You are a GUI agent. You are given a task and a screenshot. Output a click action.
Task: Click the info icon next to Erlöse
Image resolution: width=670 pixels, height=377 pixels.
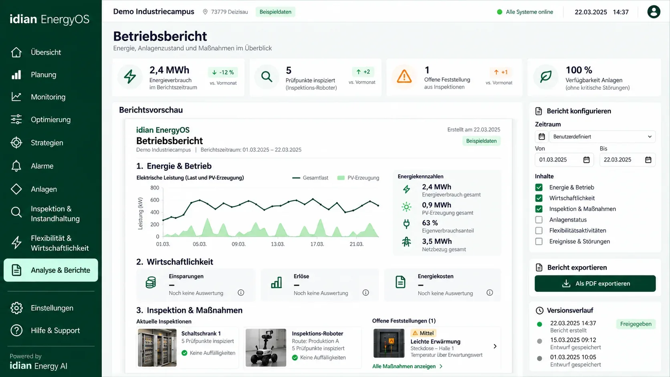(x=365, y=292)
